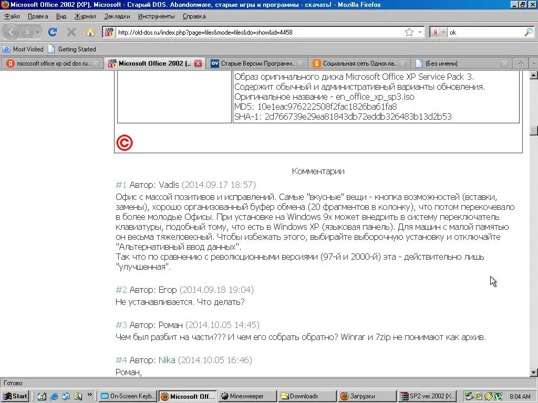
Task: Go back to the previous page
Action: [11, 32]
